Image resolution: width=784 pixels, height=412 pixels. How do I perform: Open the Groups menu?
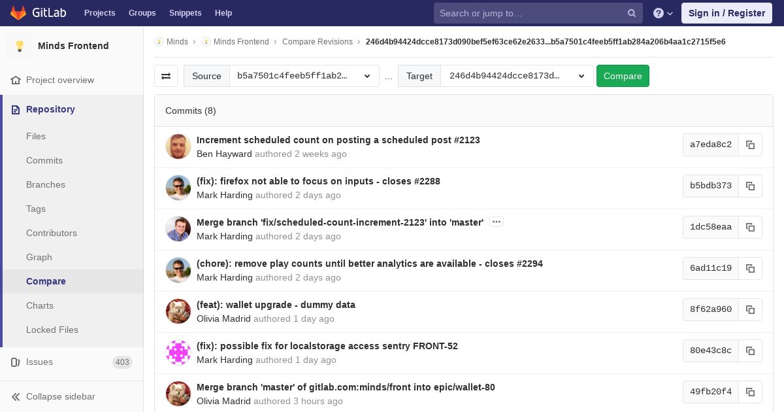click(x=142, y=13)
